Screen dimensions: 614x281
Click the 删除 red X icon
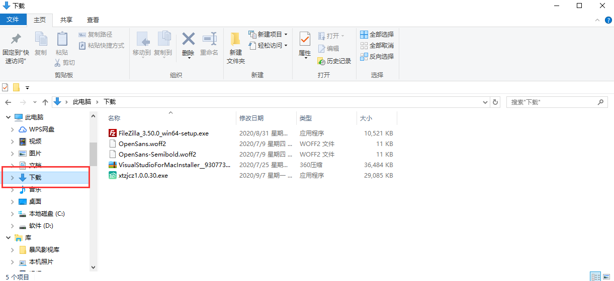188,39
